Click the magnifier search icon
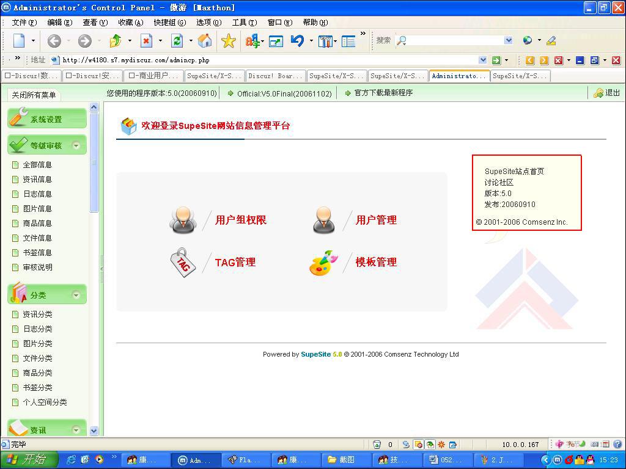The image size is (626, 469). coord(401,41)
